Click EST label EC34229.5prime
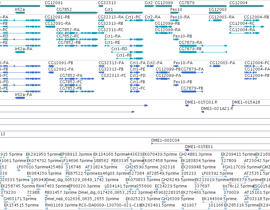This screenshot has width=270, height=210. point(171,186)
